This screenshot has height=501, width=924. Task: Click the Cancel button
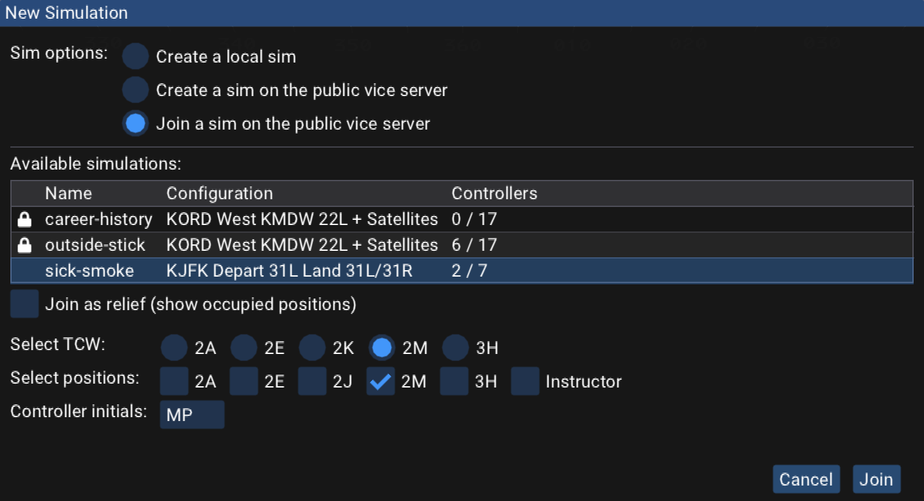pos(806,479)
